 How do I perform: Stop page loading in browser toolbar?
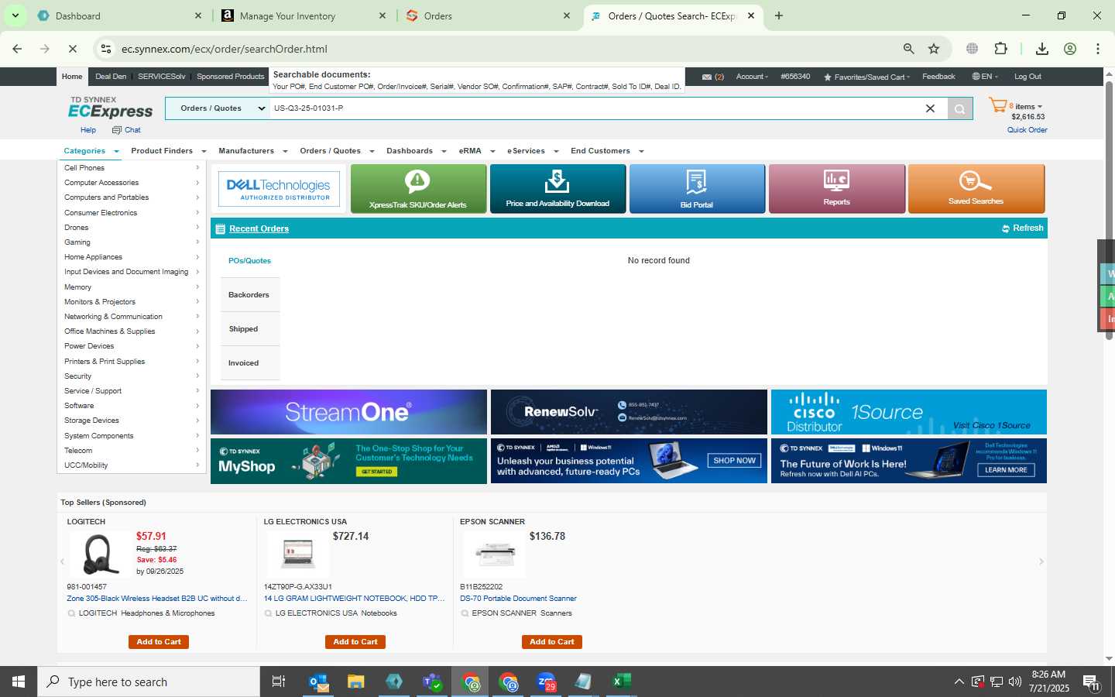(x=72, y=49)
